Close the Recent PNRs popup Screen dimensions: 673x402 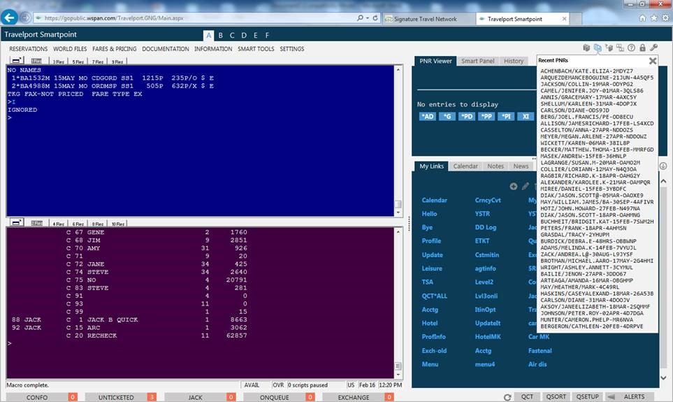pos(653,61)
